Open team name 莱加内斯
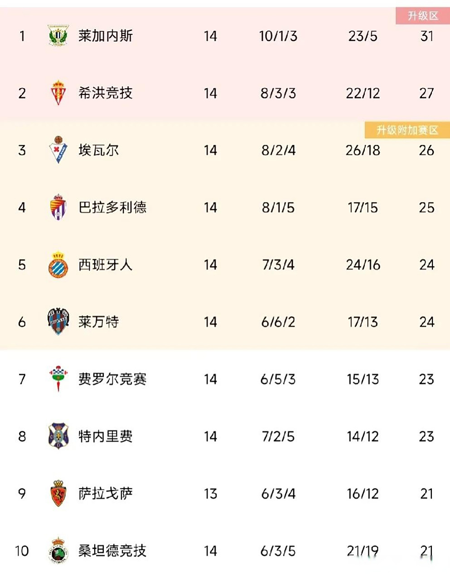450x581 pixels. tap(105, 36)
